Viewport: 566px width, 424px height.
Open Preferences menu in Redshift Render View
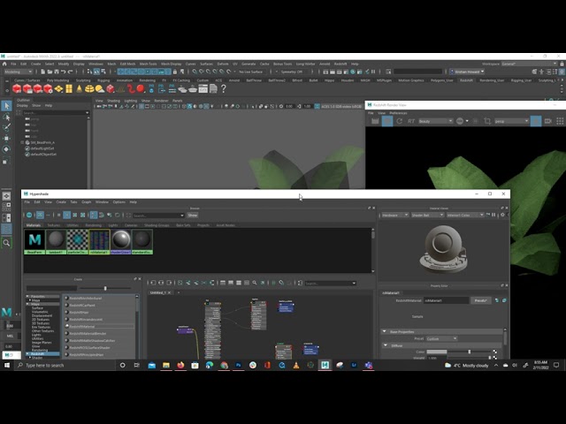(398, 113)
